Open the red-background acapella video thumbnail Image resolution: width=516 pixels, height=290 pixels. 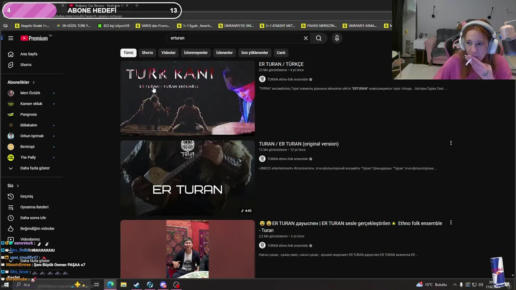[x=187, y=249]
